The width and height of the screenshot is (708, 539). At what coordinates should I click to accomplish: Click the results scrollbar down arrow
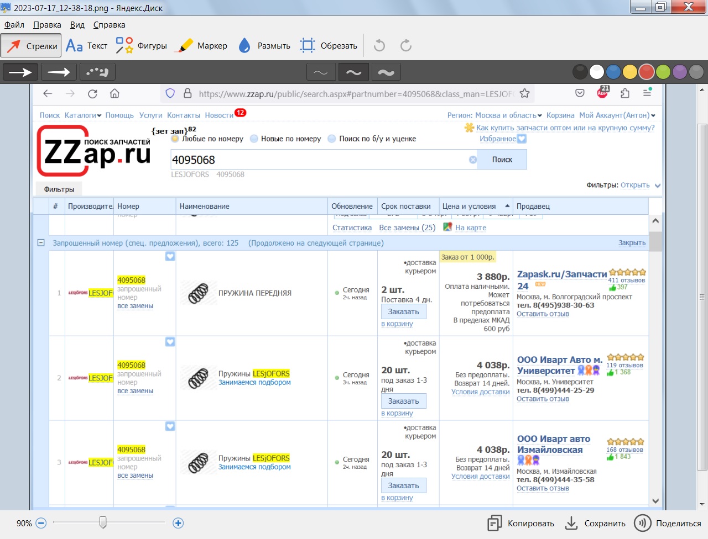click(655, 501)
